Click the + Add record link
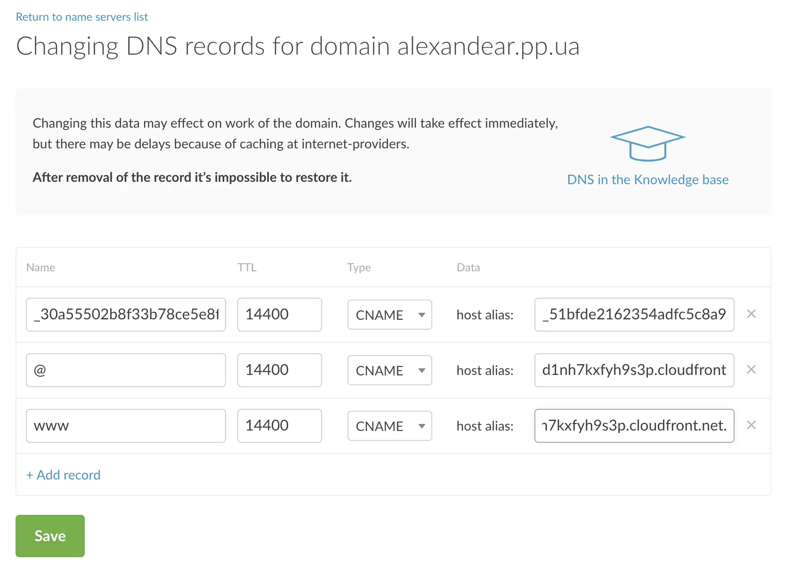Image resolution: width=792 pixels, height=569 pixels. point(64,475)
